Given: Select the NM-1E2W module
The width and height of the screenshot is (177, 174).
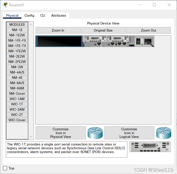Looking at the screenshot, I should (x=17, y=35).
